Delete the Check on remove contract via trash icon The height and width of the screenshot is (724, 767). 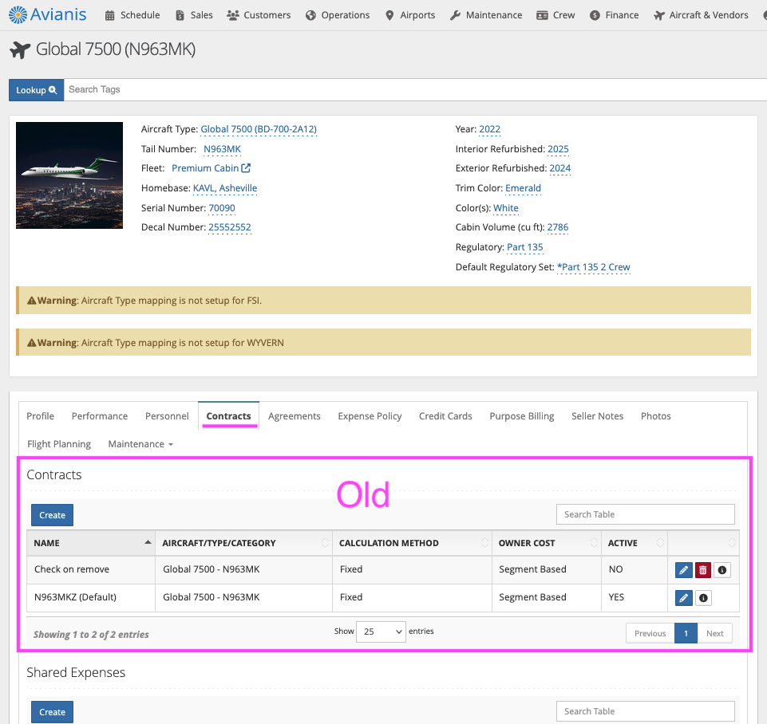point(703,570)
